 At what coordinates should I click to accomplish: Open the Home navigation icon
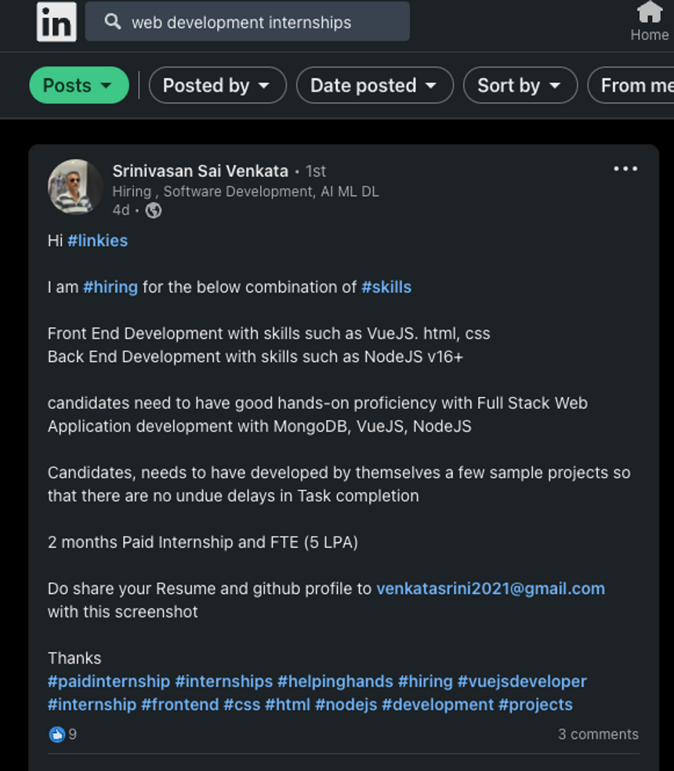[x=650, y=13]
